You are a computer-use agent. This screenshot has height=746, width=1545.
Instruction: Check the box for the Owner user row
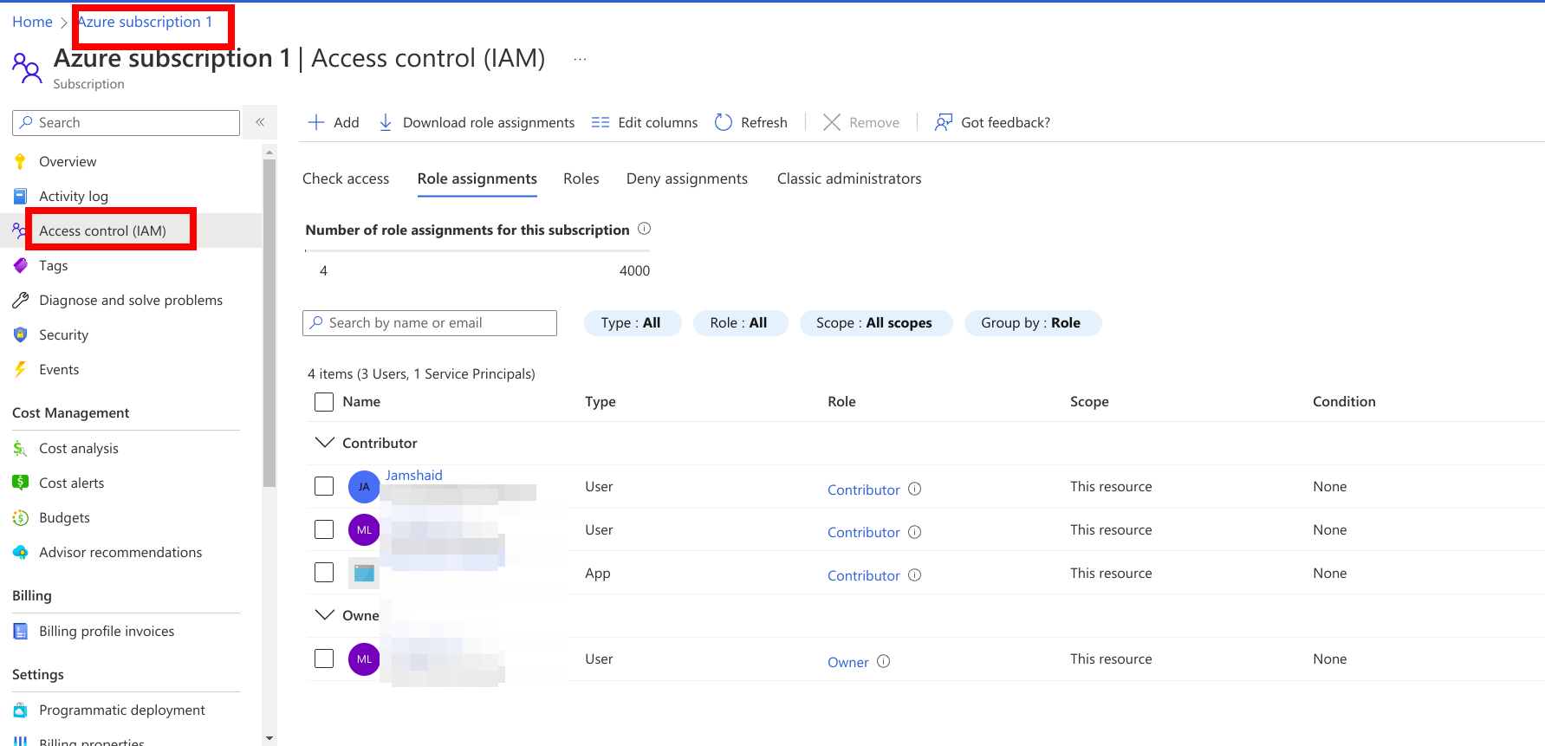pos(324,658)
